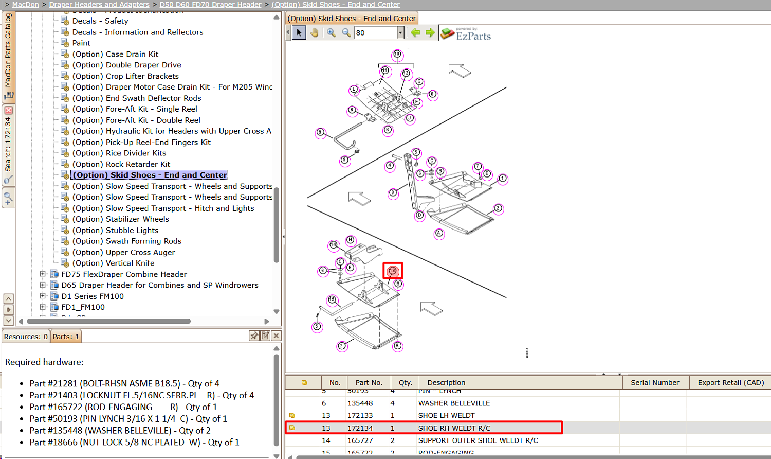Pin the parts details panel
Screen dimensions: 771x459
254,336
